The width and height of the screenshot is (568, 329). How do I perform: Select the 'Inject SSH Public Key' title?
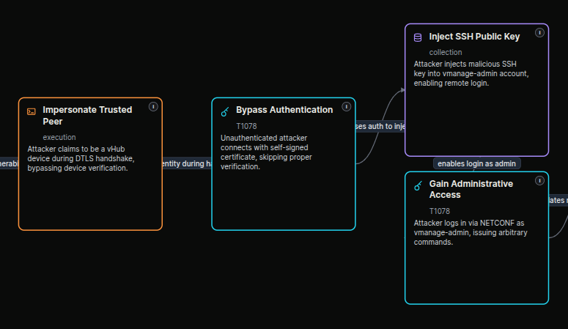coord(474,37)
